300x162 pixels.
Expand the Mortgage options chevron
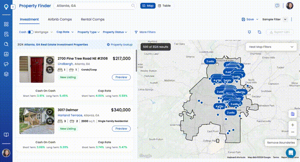(51, 32)
